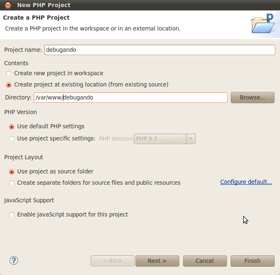Click the help question mark icon

tap(14, 261)
